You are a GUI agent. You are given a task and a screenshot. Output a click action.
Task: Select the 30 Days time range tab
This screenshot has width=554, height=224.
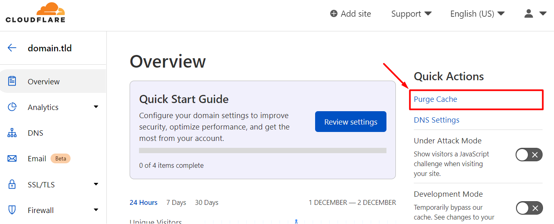(206, 202)
